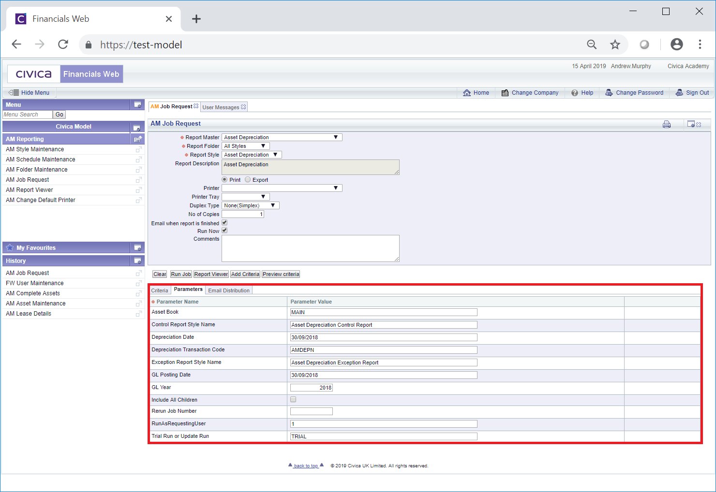Open AM Asset Maintenance history new window icon
Screen dimensions: 716x492
[139, 304]
